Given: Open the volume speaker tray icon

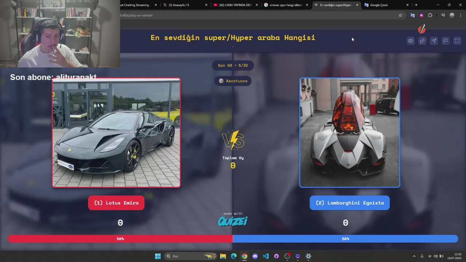Looking at the screenshot, I should tap(435, 256).
